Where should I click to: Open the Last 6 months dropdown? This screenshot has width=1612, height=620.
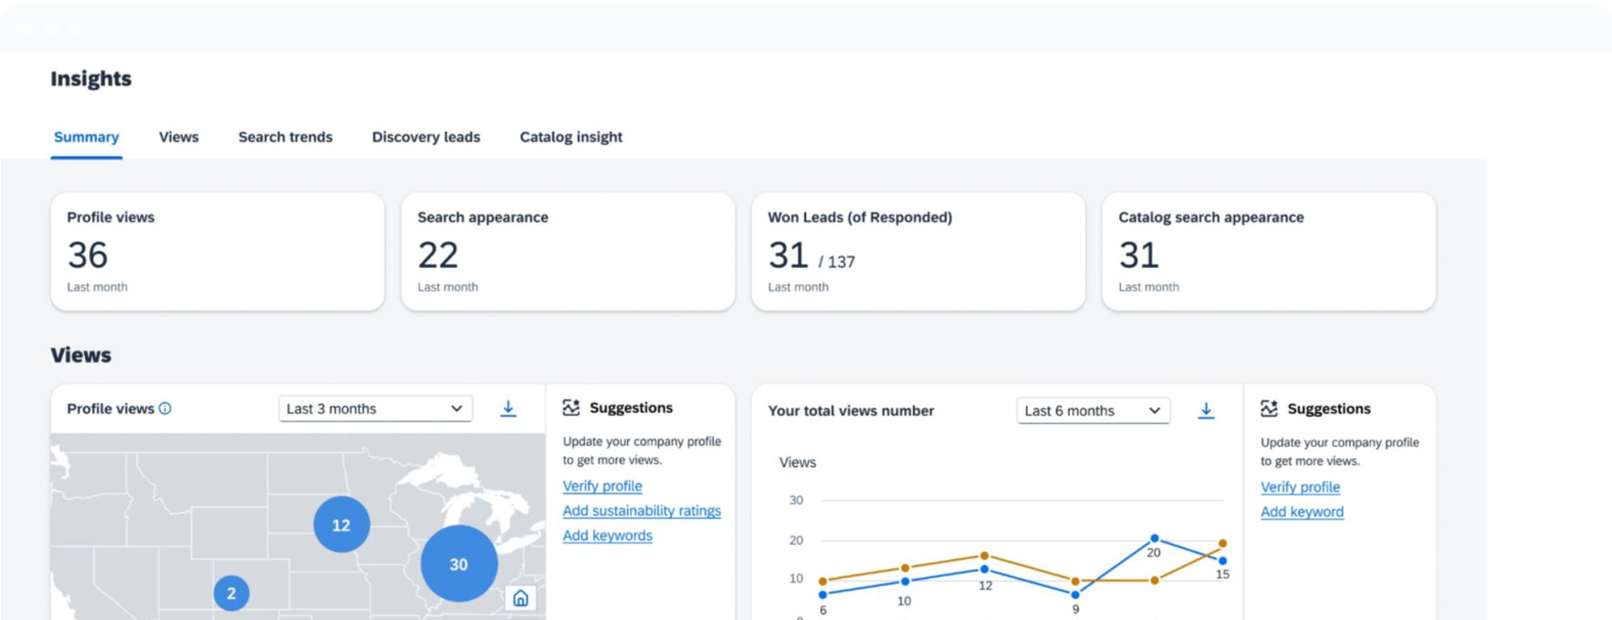click(x=1093, y=410)
